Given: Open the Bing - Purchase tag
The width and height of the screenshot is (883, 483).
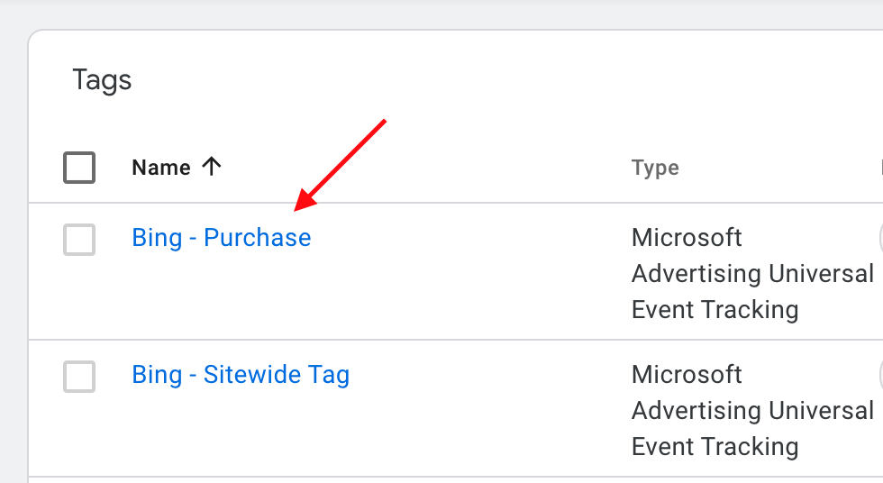Looking at the screenshot, I should pyautogui.click(x=222, y=238).
